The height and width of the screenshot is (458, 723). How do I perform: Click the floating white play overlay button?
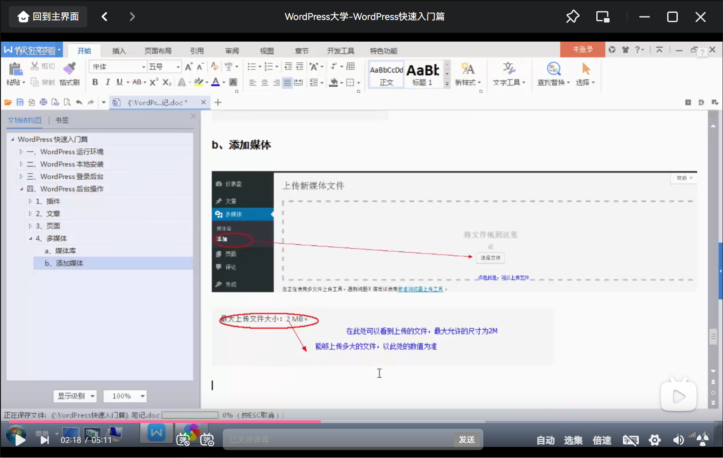pos(679,396)
